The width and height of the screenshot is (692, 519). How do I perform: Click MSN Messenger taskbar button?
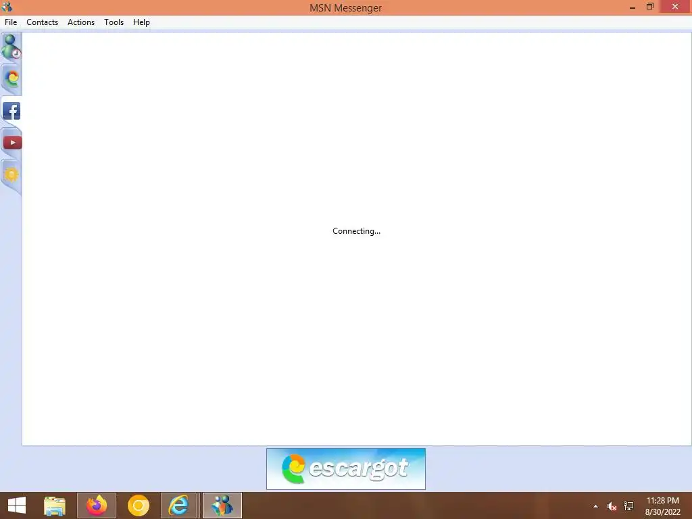click(x=222, y=505)
